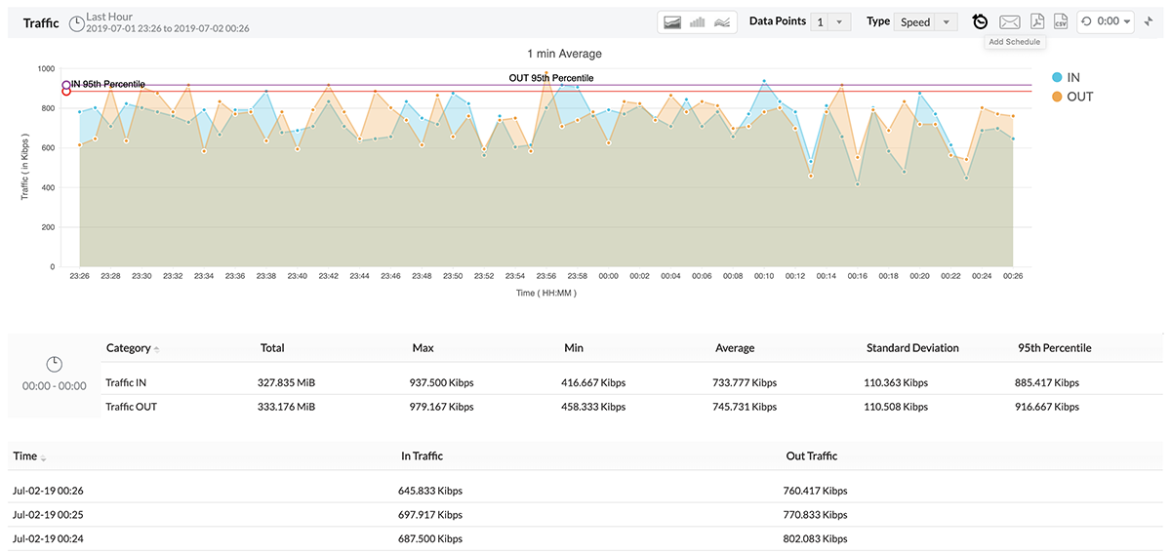Export the traffic data as CSV
Screen dimensions: 1171x554
(x=1060, y=21)
